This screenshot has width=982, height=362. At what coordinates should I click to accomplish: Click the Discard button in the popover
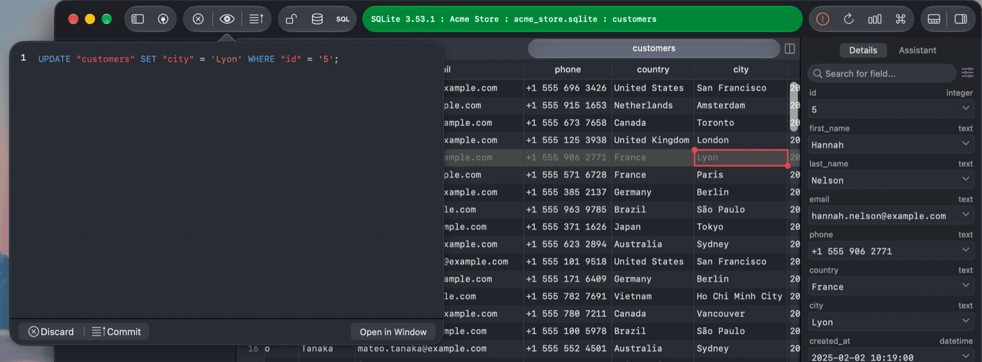(51, 332)
